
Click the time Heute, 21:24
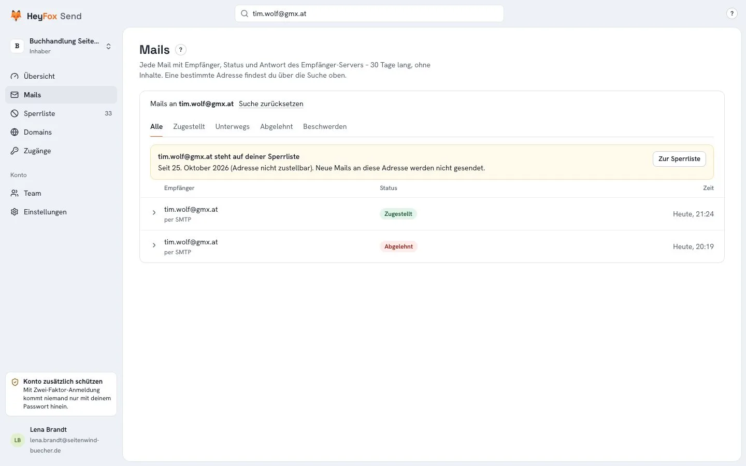click(x=693, y=214)
